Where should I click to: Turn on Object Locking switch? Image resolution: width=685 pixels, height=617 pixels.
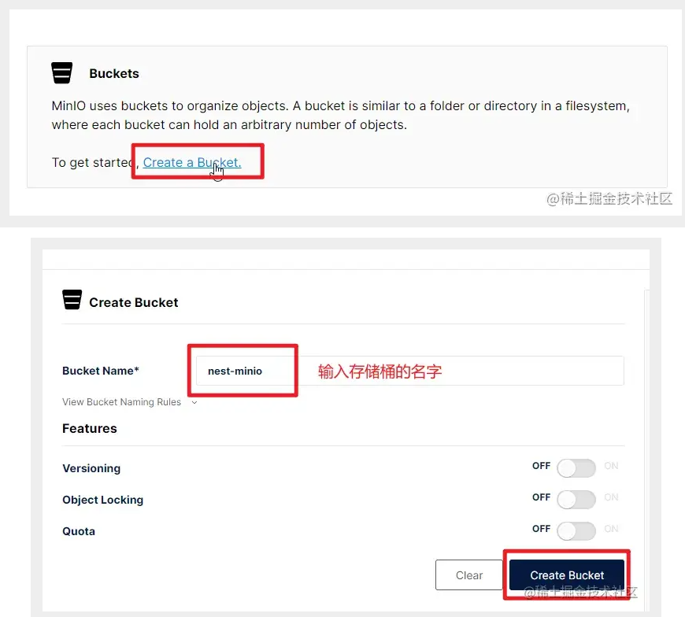[x=576, y=500]
